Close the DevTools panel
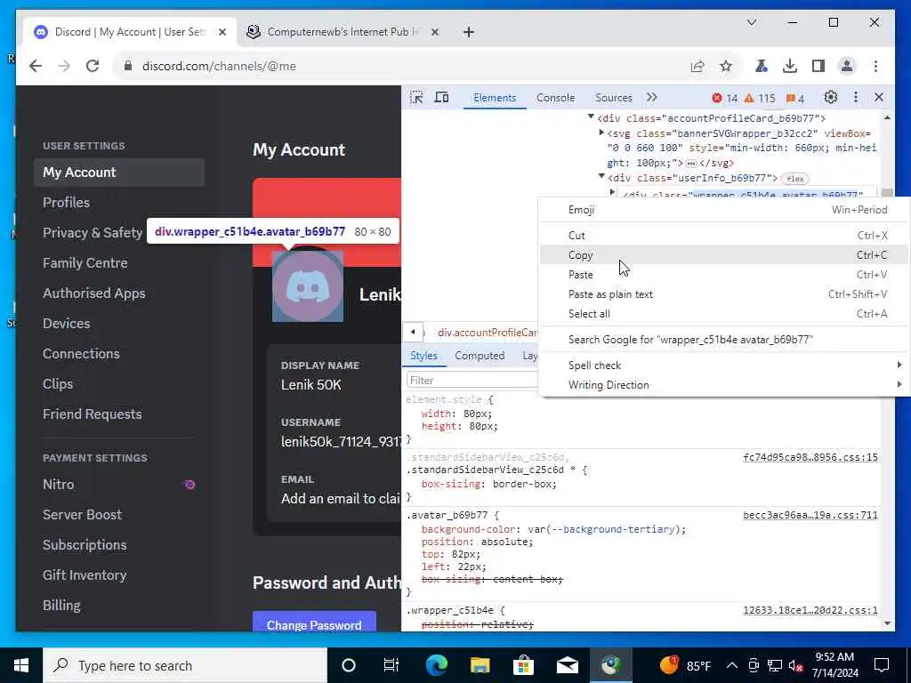 coord(878,98)
